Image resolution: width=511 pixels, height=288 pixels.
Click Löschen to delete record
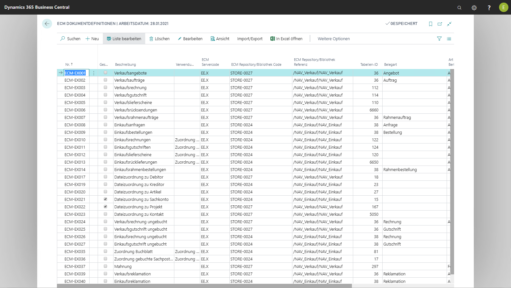point(159,39)
